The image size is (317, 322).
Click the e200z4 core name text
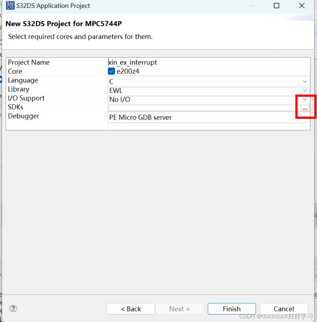click(128, 71)
